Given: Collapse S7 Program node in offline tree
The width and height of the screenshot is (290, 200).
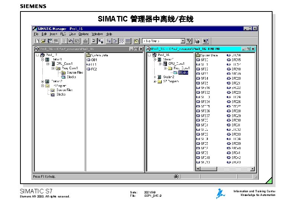Looking at the screenshot, I should pos(42,86).
